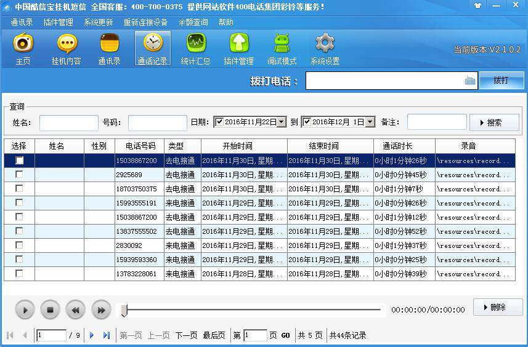
Task: Expand the end date dropdown 2016年12月1日
Action: (x=370, y=122)
